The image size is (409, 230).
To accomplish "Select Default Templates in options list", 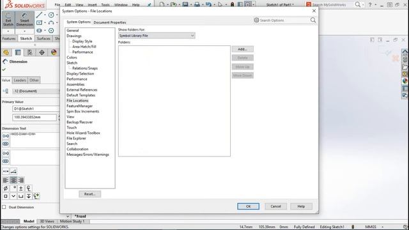I will coord(81,95).
